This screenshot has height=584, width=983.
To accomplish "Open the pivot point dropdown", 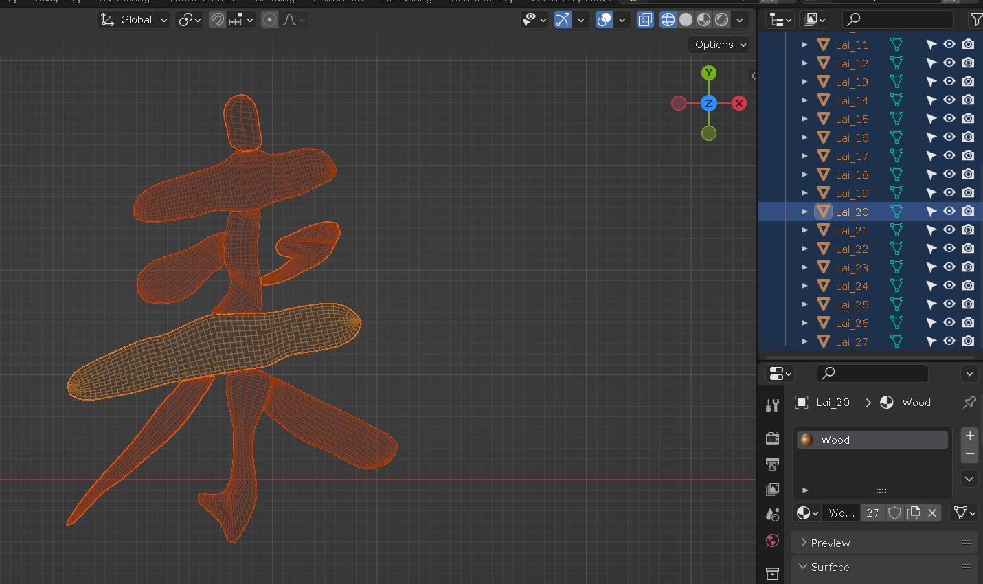I will tap(190, 20).
